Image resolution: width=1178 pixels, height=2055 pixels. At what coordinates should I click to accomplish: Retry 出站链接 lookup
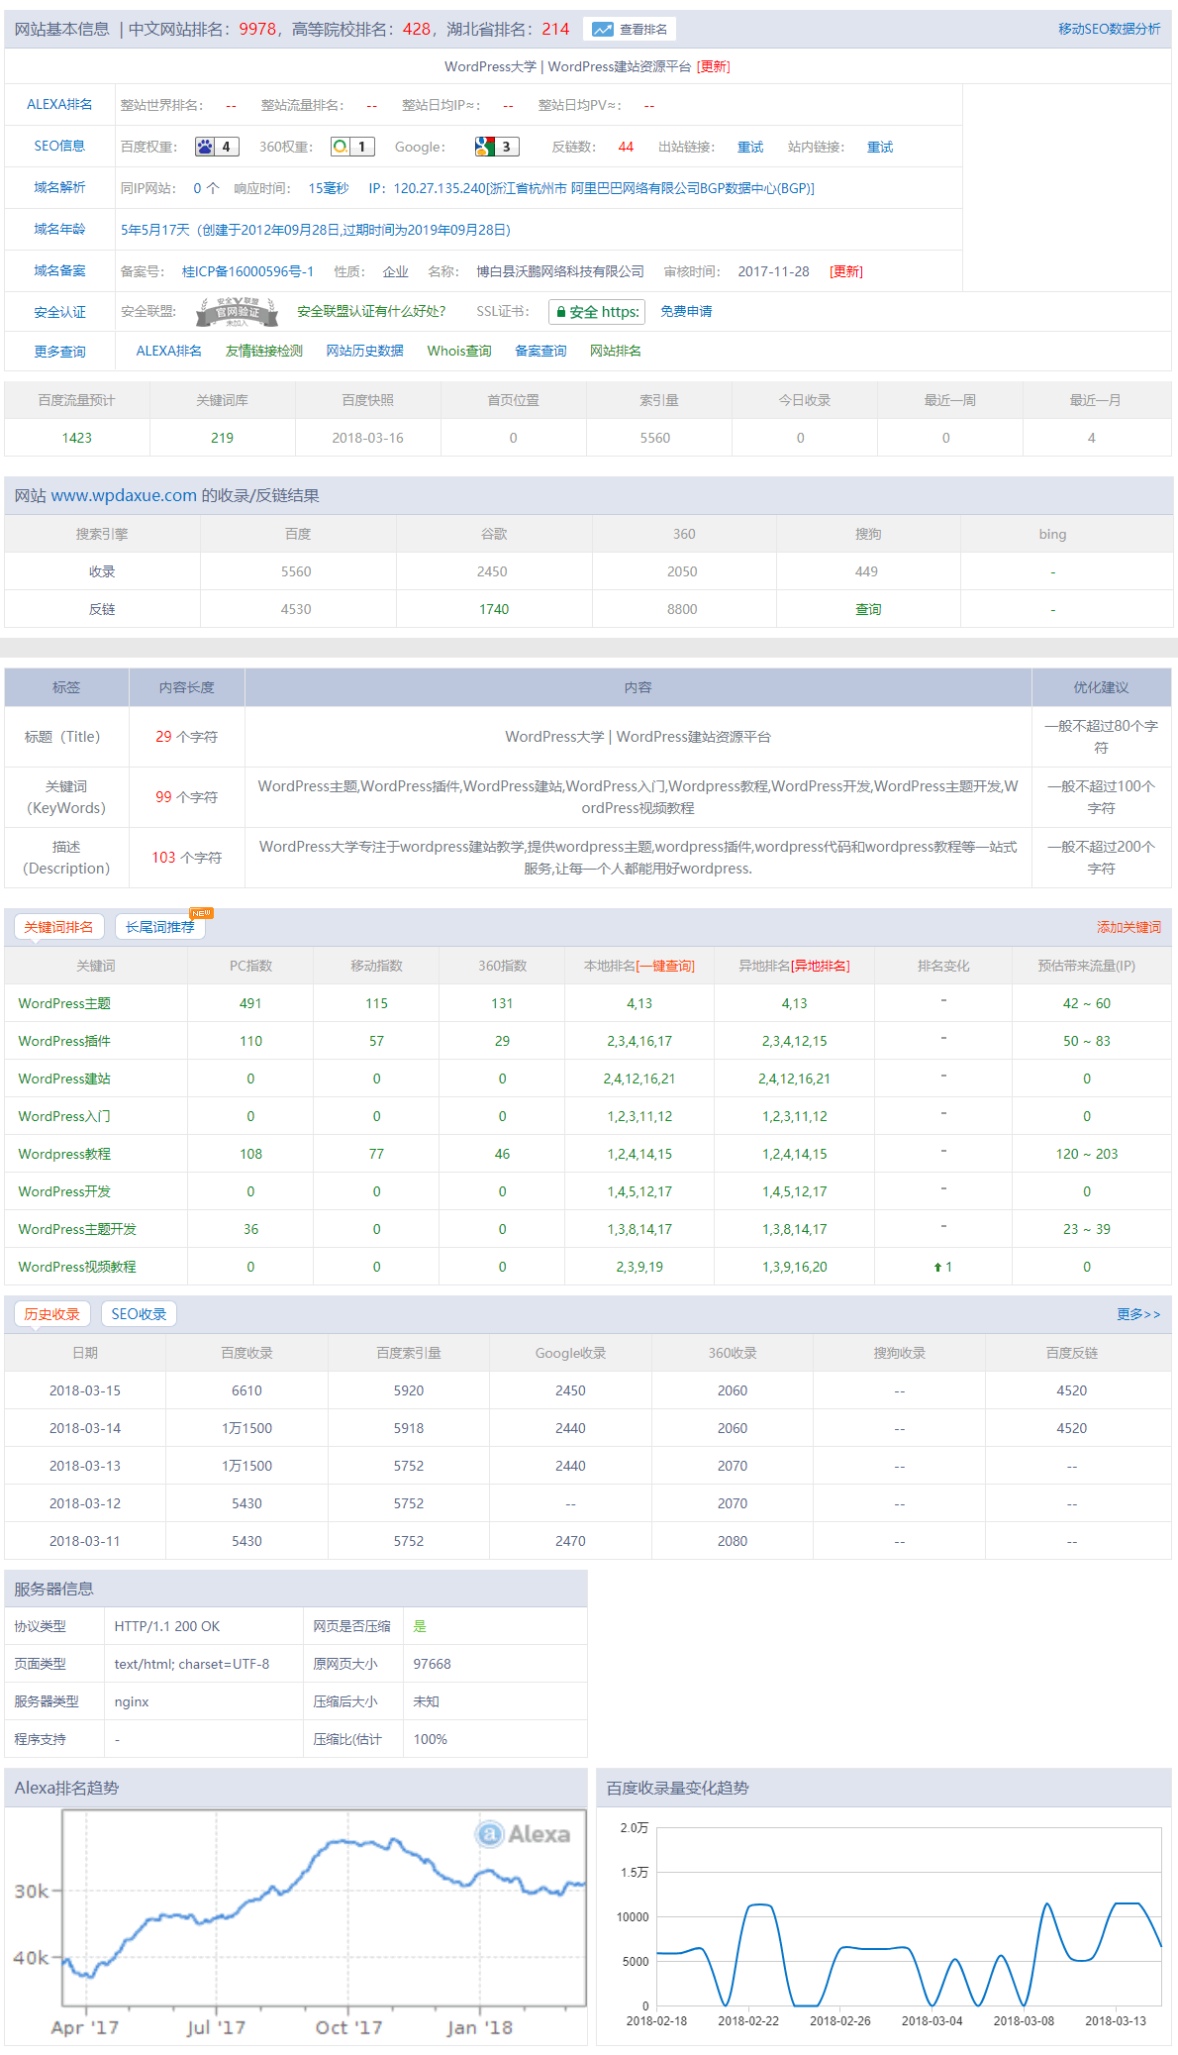click(x=750, y=147)
